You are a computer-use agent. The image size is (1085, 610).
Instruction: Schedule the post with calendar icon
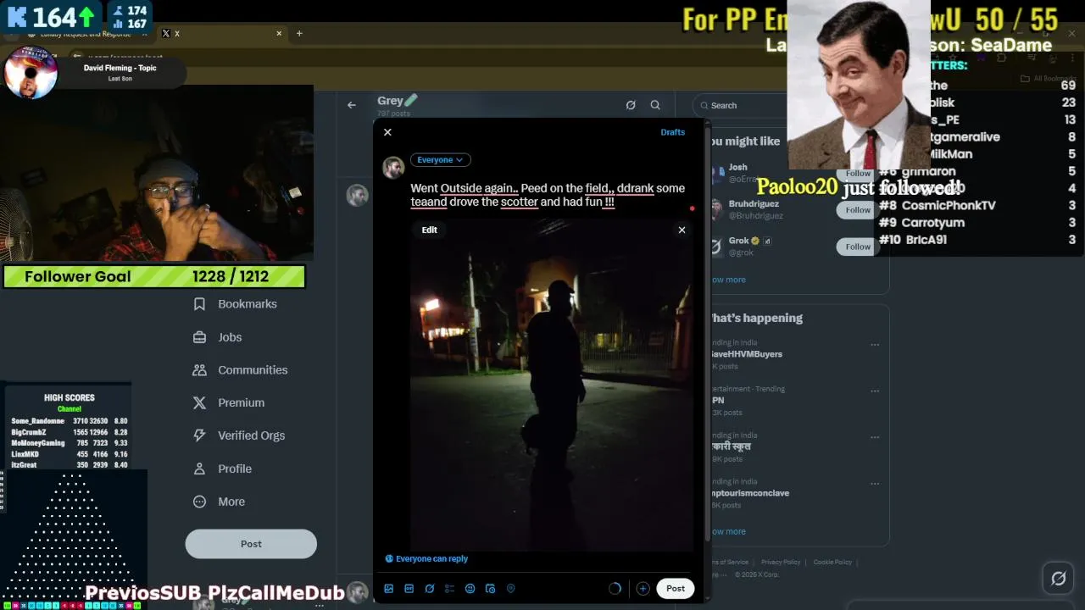(x=491, y=589)
